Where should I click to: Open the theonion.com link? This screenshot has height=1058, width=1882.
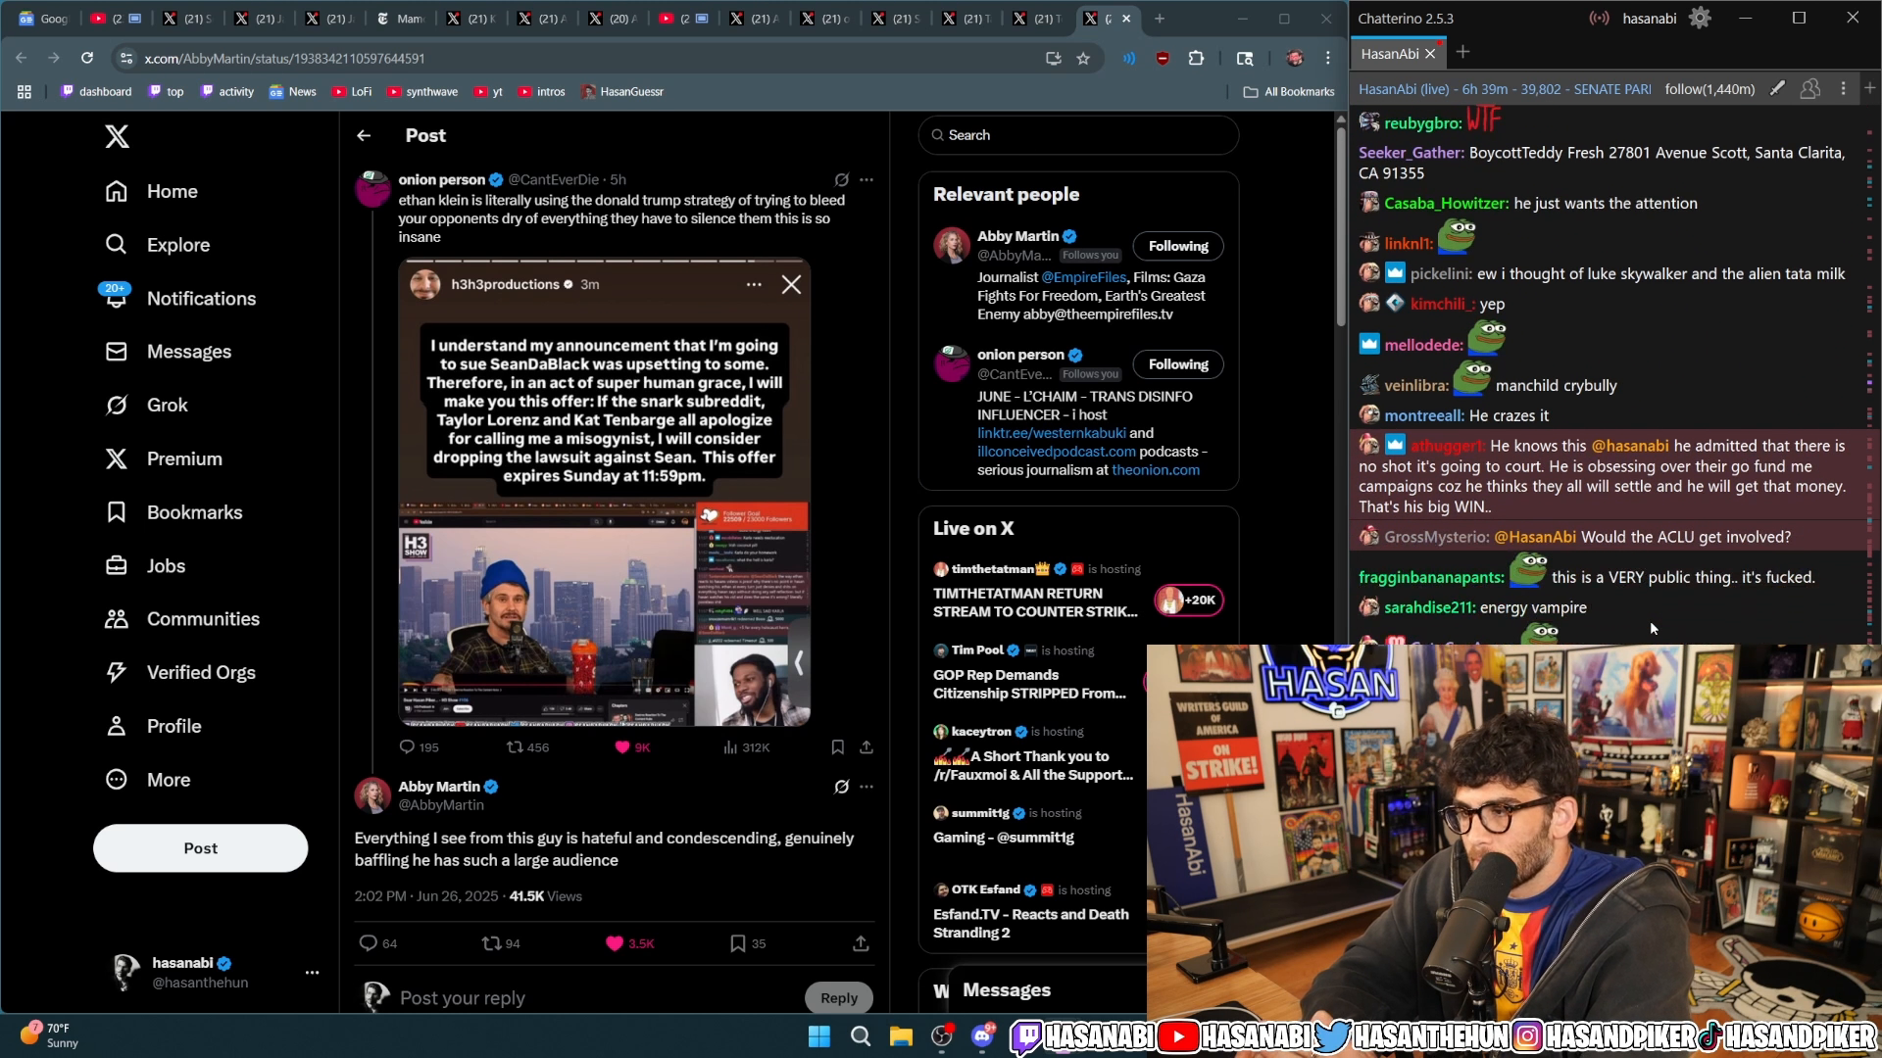pyautogui.click(x=1156, y=470)
